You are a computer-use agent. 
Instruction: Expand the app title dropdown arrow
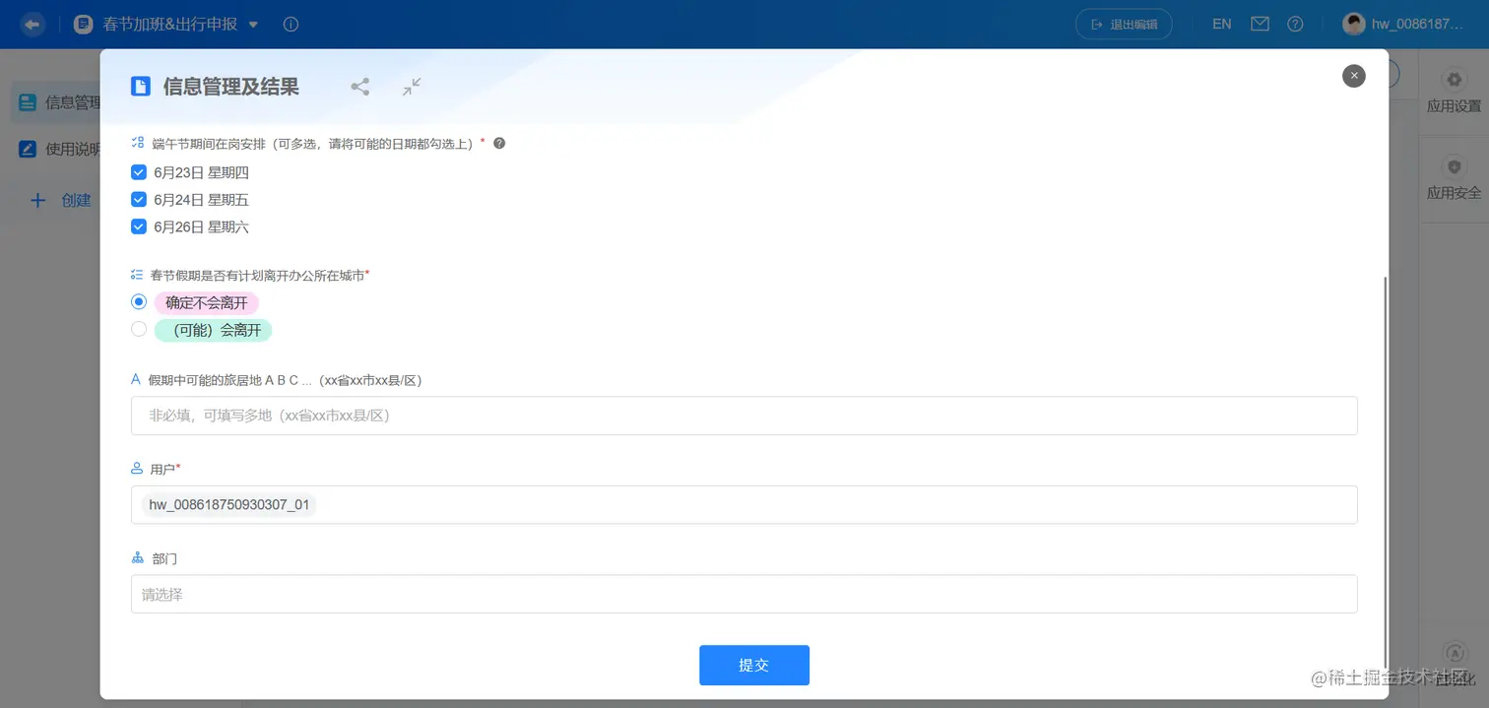point(253,24)
